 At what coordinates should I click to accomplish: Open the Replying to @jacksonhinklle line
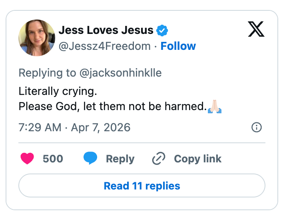(x=90, y=73)
